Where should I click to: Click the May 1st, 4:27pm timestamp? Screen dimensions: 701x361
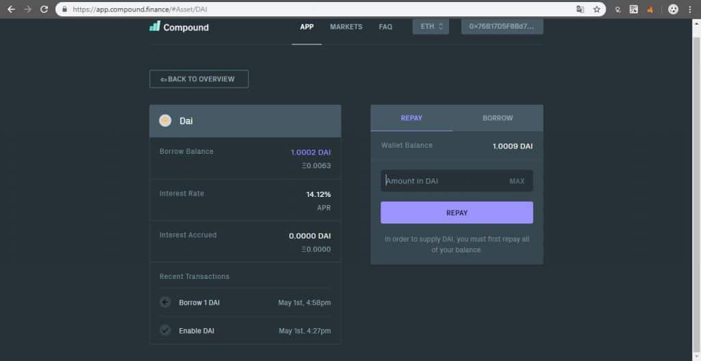[305, 331]
